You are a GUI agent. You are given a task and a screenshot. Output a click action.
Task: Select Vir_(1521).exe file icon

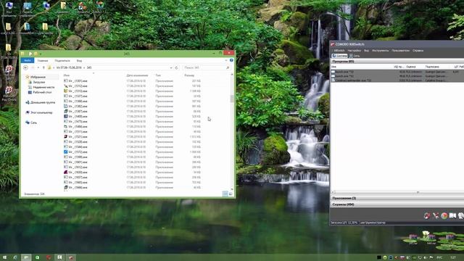pos(66,137)
